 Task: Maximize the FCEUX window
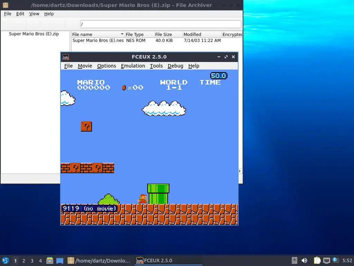(x=226, y=57)
